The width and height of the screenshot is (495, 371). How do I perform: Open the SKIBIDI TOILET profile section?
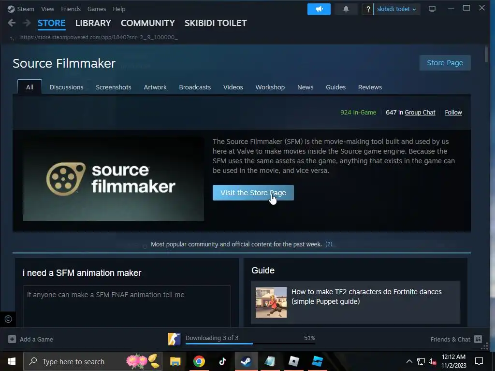point(216,23)
